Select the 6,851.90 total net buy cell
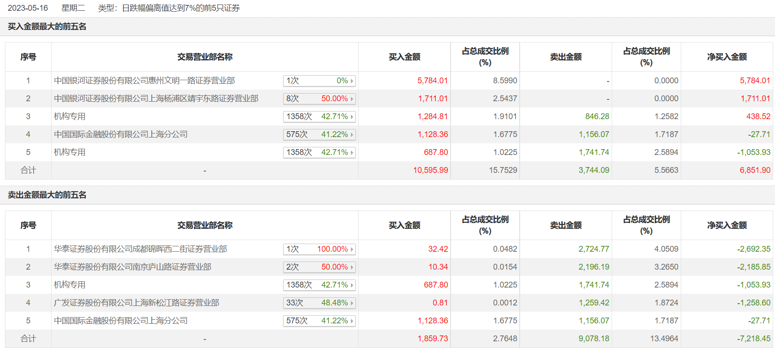The height and width of the screenshot is (348, 775). pyautogui.click(x=755, y=170)
